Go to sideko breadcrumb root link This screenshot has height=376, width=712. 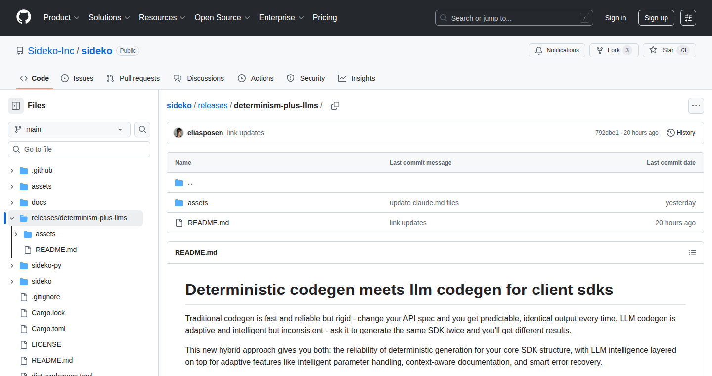(179, 106)
